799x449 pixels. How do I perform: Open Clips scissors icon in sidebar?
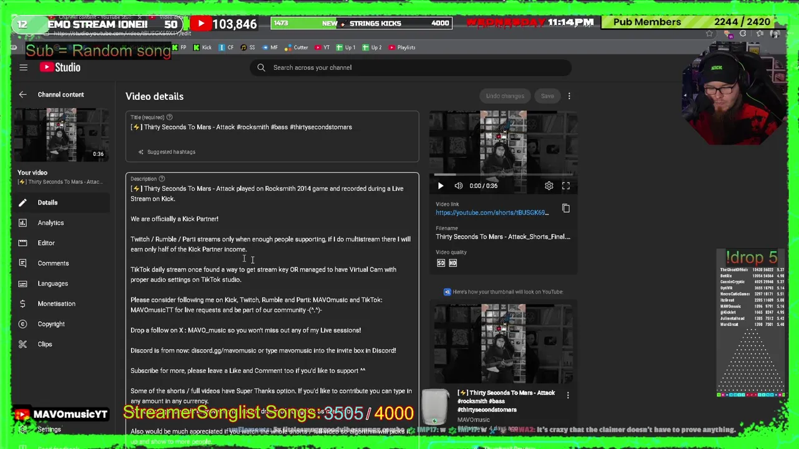pyautogui.click(x=22, y=344)
